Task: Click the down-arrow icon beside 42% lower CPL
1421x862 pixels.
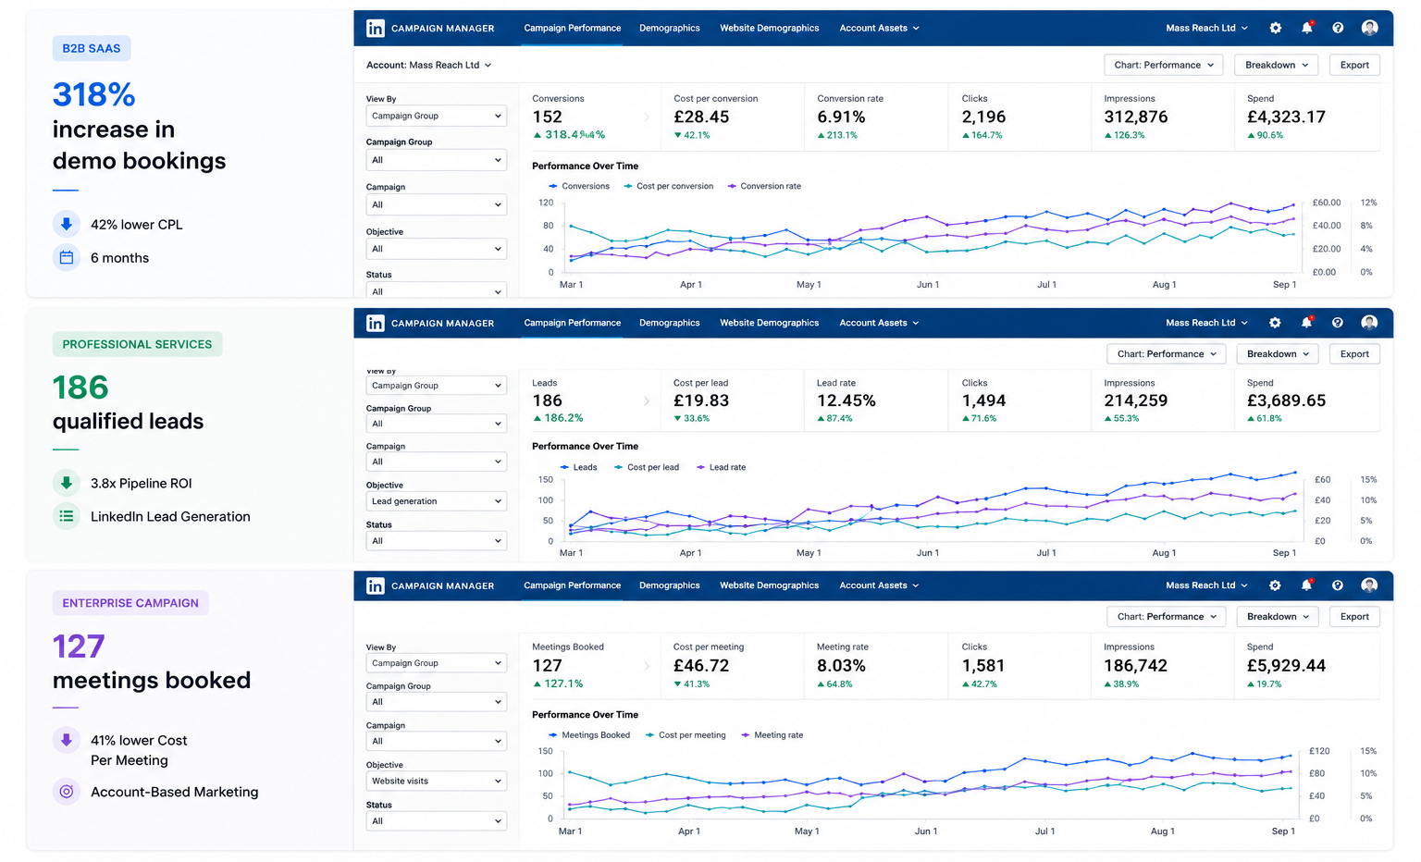Action: pos(67,224)
